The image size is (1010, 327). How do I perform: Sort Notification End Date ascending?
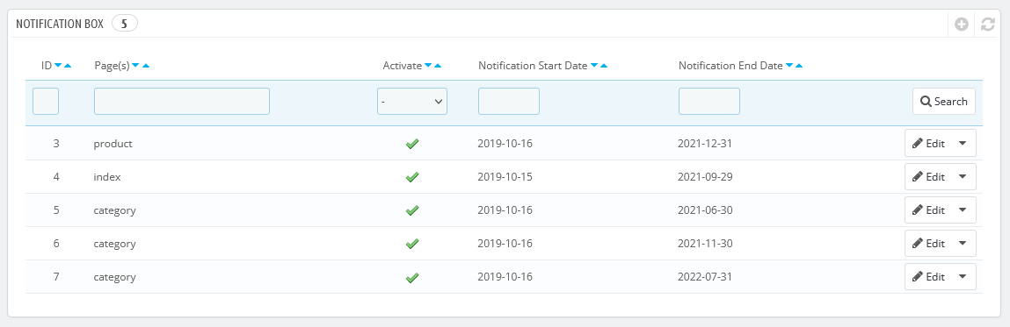[799, 66]
